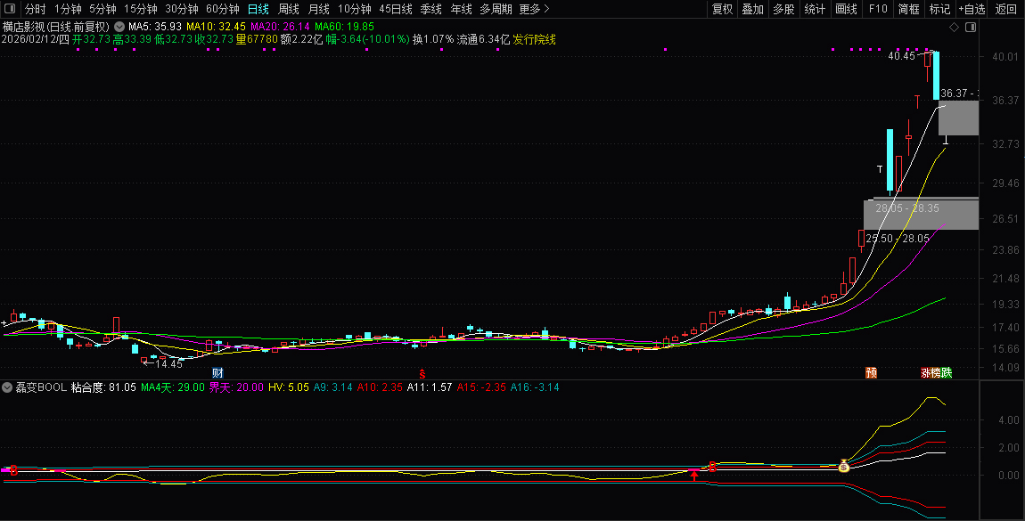This screenshot has width=1025, height=521.
Task: Click the 财 financial report marker
Action: [x=217, y=372]
